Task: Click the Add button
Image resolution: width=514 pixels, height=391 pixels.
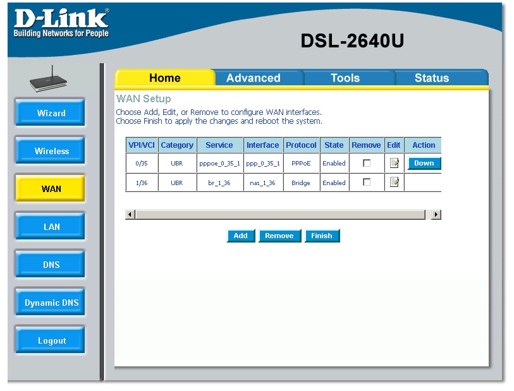Action: pyautogui.click(x=240, y=236)
